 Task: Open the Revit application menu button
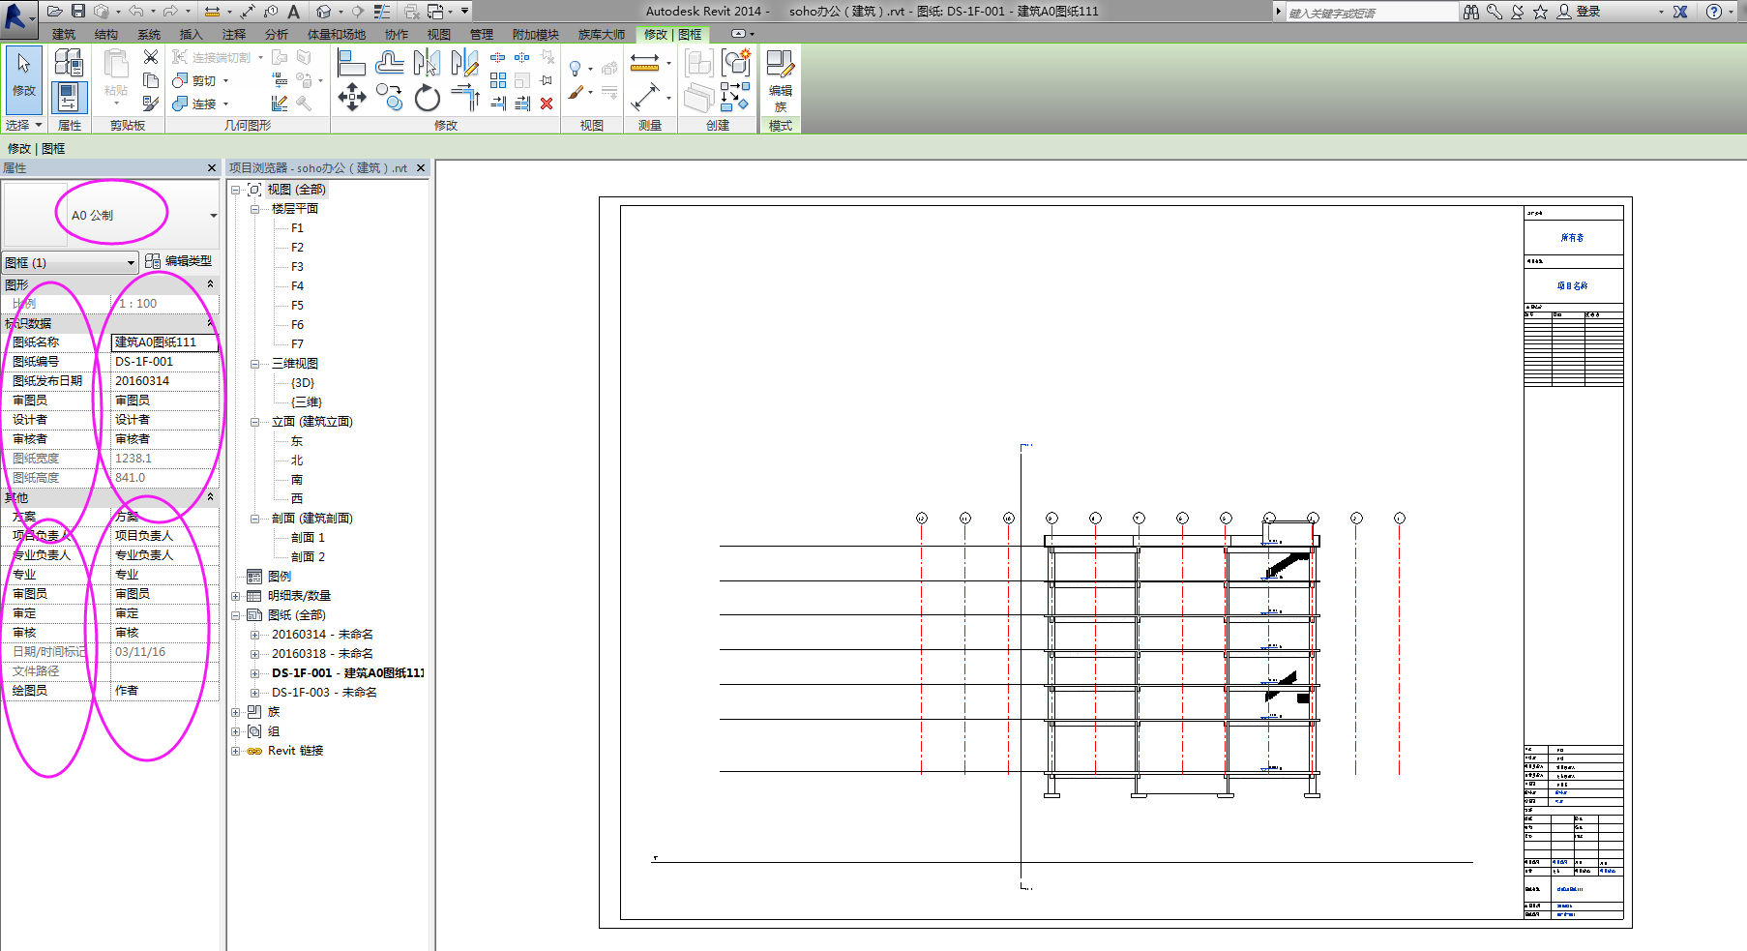click(x=19, y=17)
